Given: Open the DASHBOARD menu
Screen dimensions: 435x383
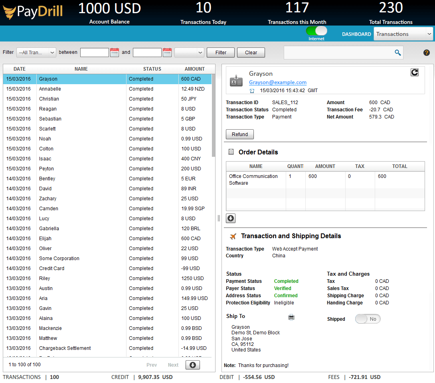Looking at the screenshot, I should pyautogui.click(x=356, y=34).
